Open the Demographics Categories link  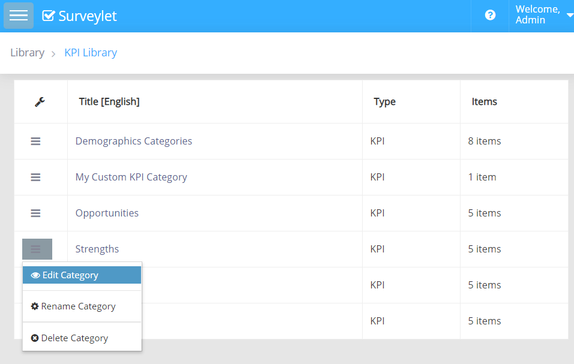pyautogui.click(x=133, y=141)
